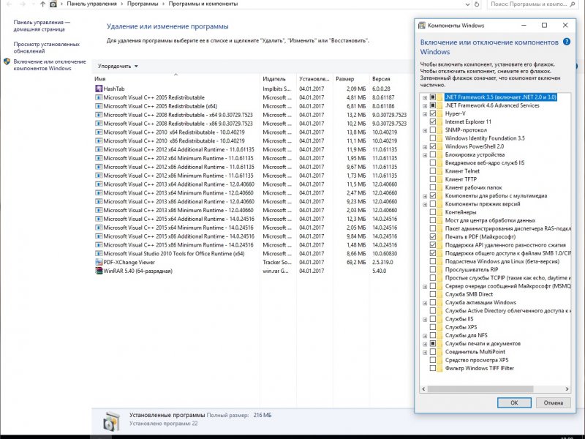585x439 pixels.
Task: Click icon of Visual C++ 2015 x86 Minimum Runtime
Action: point(99,245)
